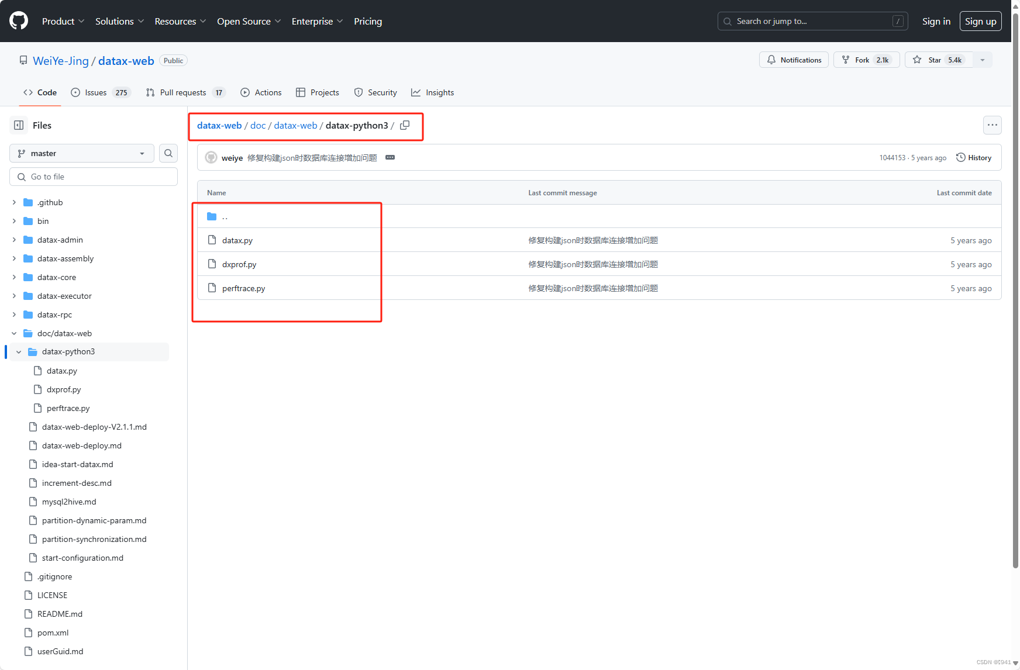This screenshot has width=1020, height=670.
Task: Open README.md file in tree
Action: tap(60, 614)
